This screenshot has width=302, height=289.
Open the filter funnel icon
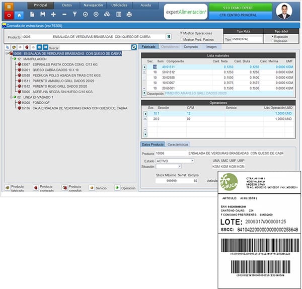74,14
